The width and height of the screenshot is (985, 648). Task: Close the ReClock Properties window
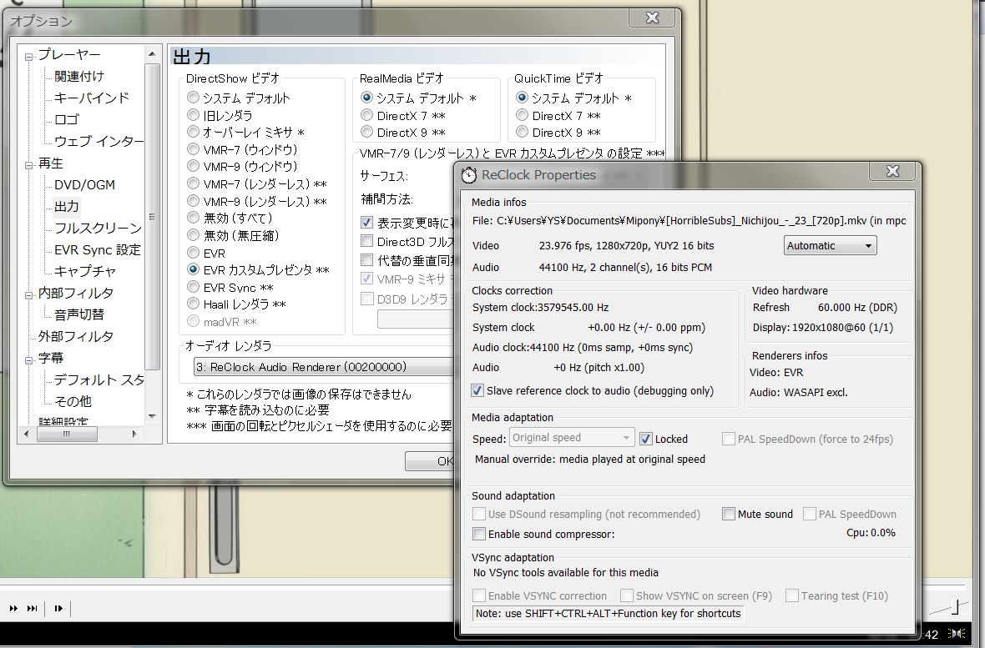coord(892,171)
